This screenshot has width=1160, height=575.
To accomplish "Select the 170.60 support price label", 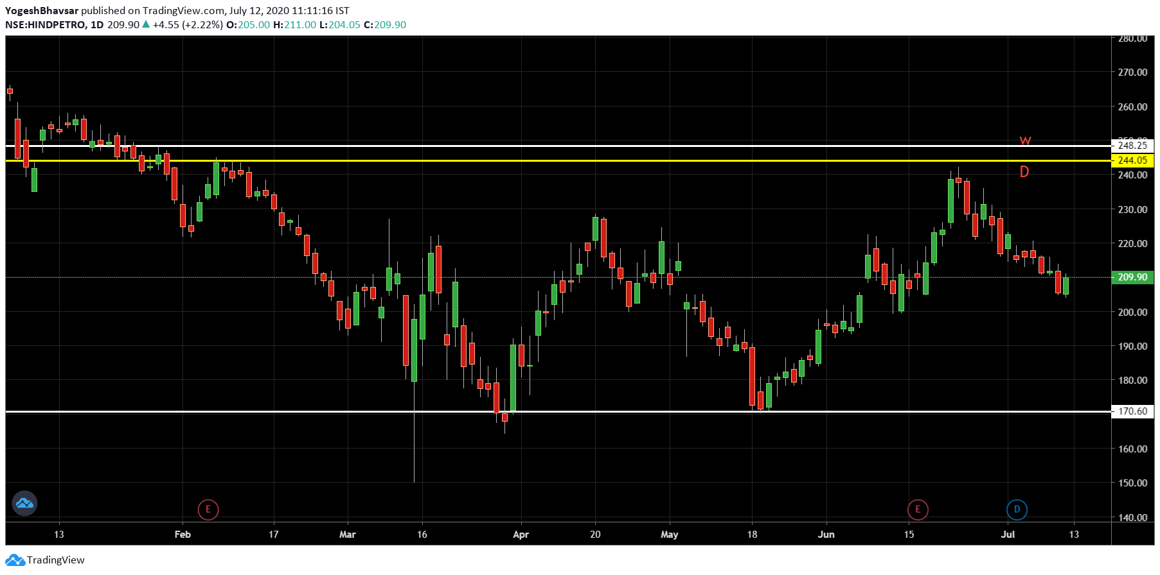I will pyautogui.click(x=1132, y=411).
